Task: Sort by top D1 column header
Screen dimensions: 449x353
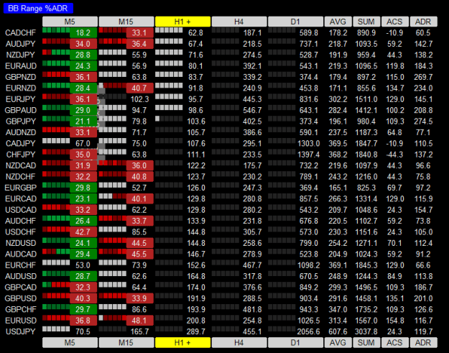Action: [295, 22]
